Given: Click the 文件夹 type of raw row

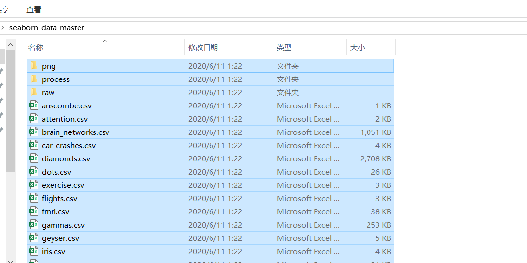Looking at the screenshot, I should pyautogui.click(x=288, y=92).
